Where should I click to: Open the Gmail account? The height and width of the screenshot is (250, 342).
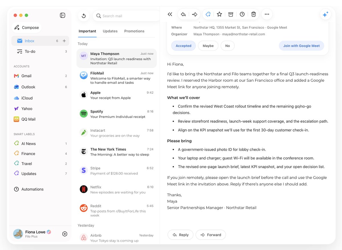point(40,76)
